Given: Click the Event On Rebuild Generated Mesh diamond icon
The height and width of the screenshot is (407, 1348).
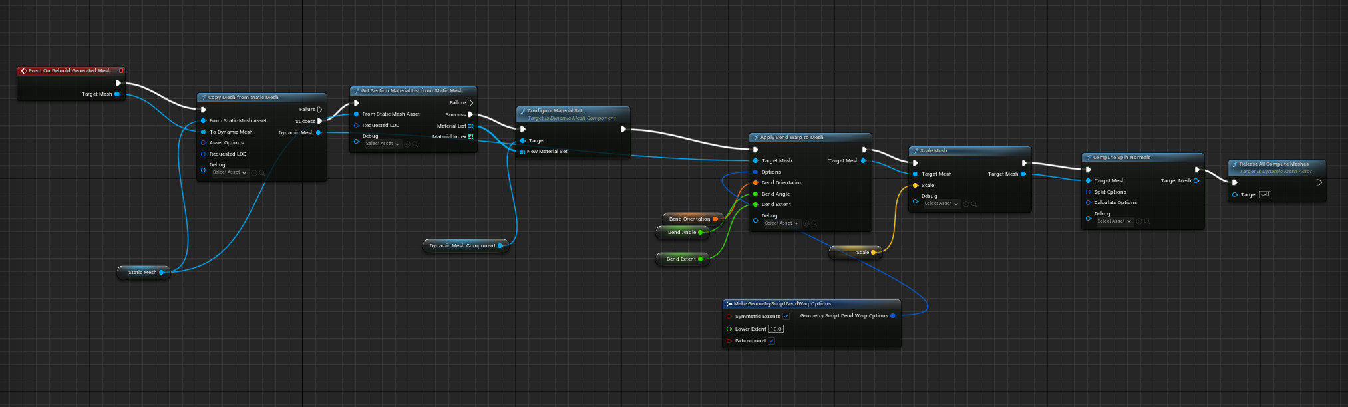Looking at the screenshot, I should tap(23, 70).
